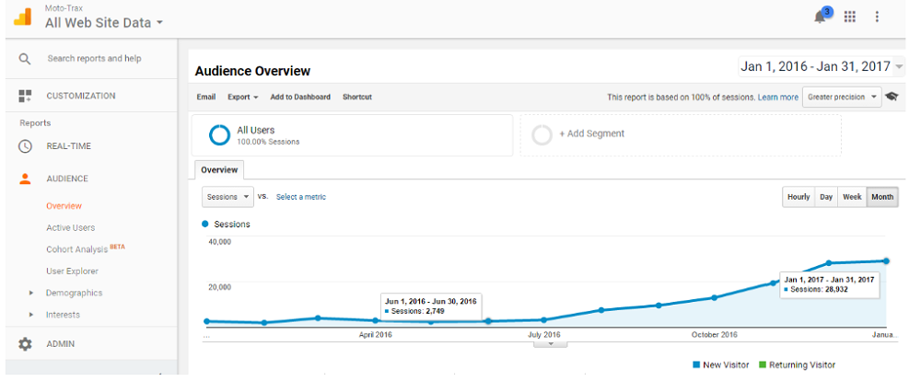Viewport: 921px width, 381px height.
Task: Click the Google Analytics logo icon
Action: click(x=22, y=17)
